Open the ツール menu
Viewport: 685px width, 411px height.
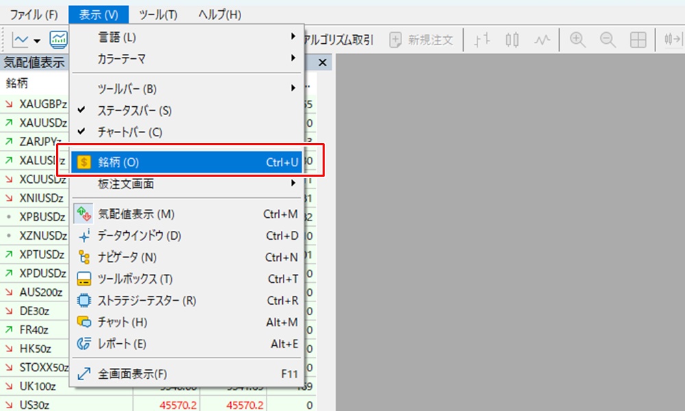point(158,13)
